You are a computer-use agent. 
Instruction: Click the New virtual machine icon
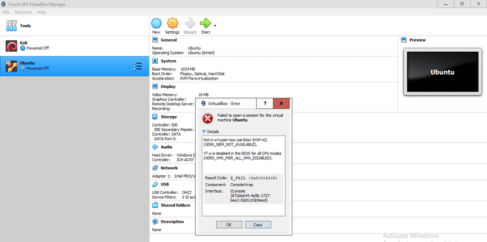pyautogui.click(x=156, y=23)
